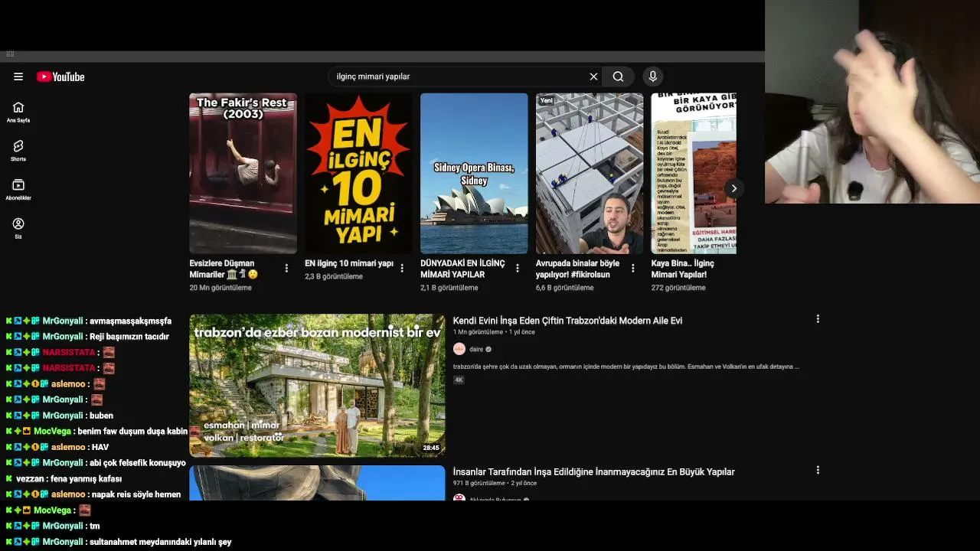Open the title Kaya Bina.. İlginç Mimari Yapılar!
Viewport: 980px width, 551px height.
[x=683, y=269]
